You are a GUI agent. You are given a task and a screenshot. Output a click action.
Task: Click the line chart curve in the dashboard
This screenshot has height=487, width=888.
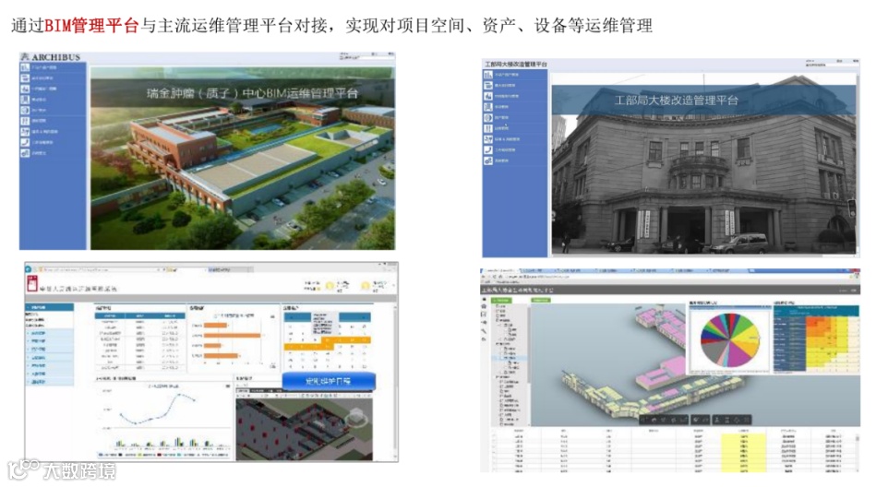click(158, 409)
